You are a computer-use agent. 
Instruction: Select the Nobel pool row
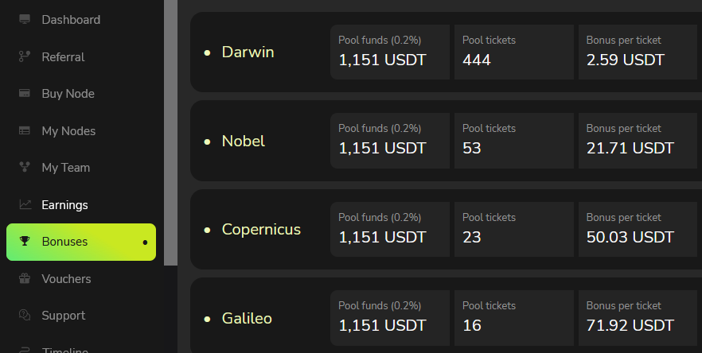pos(243,141)
